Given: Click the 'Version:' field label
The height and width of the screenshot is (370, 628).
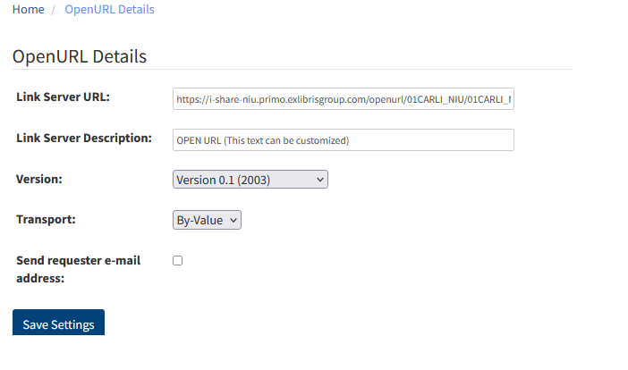Looking at the screenshot, I should pyautogui.click(x=39, y=179).
